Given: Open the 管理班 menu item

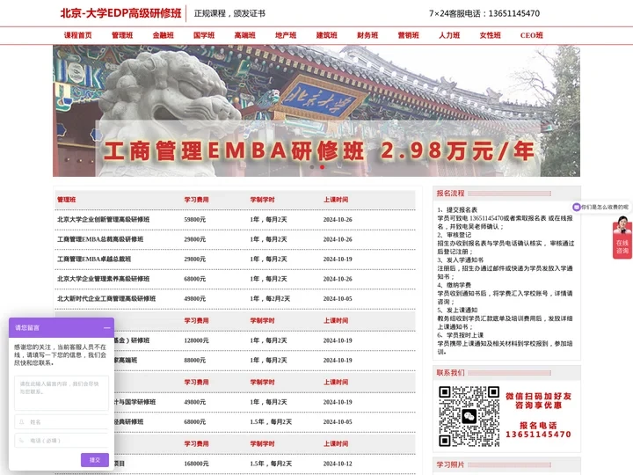Looking at the screenshot, I should (x=122, y=35).
